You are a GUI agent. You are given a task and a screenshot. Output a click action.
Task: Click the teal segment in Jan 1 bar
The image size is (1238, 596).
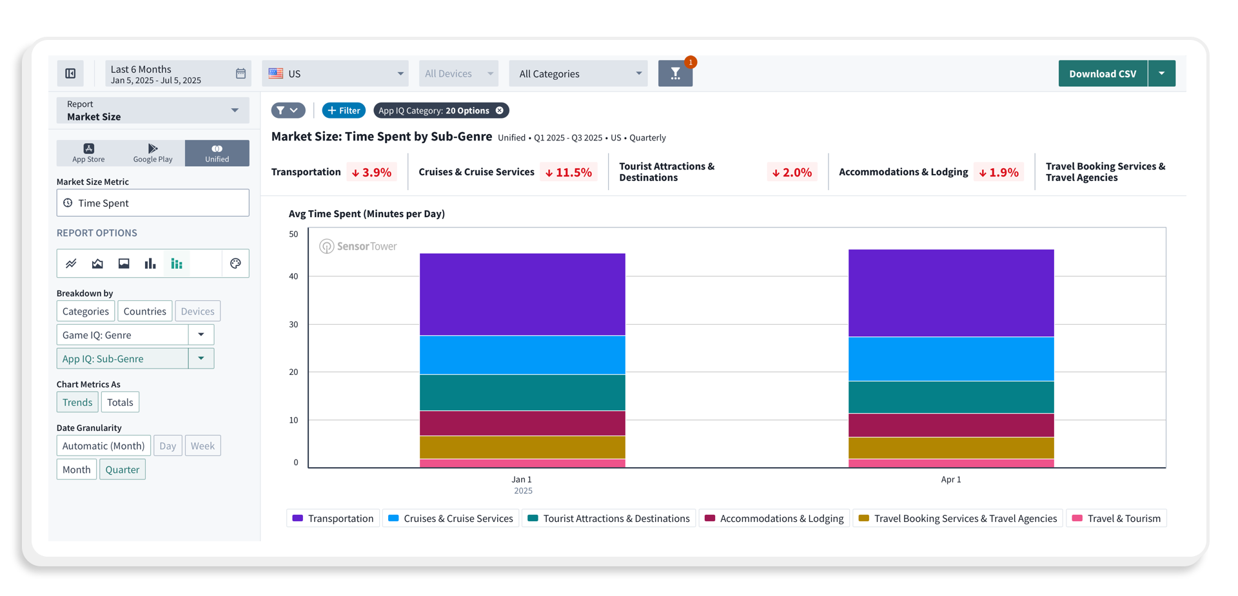pyautogui.click(x=522, y=392)
